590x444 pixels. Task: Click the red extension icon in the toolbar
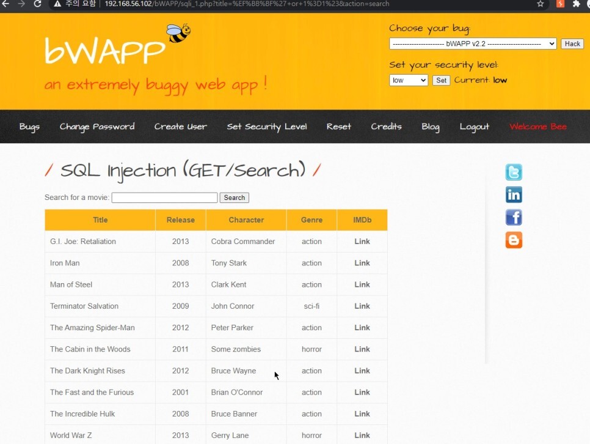pos(560,4)
